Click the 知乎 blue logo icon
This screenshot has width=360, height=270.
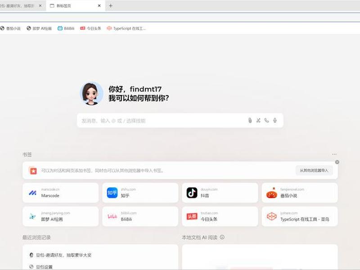pos(112,193)
